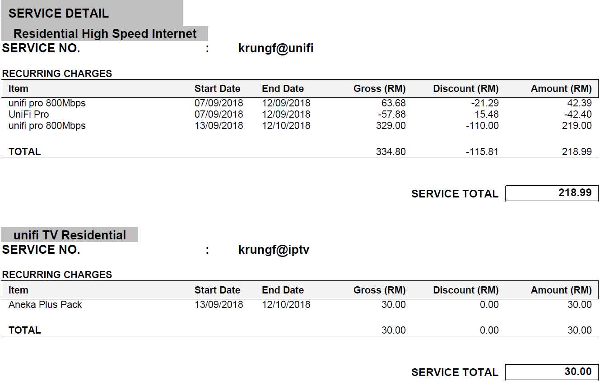Click Discount (RM) header in internet table
Screen dimensions: 609x385
click(466, 89)
